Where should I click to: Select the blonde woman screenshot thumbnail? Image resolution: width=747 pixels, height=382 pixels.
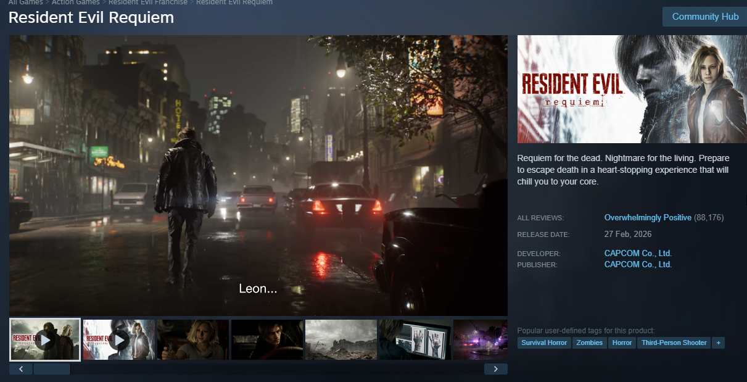(193, 339)
